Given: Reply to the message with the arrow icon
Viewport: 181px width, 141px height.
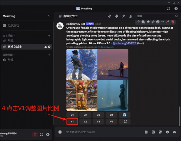Looking at the screenshot, I should tap(163, 22).
